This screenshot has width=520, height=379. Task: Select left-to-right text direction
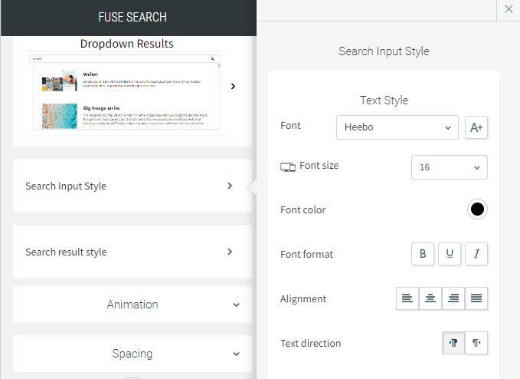pos(453,344)
